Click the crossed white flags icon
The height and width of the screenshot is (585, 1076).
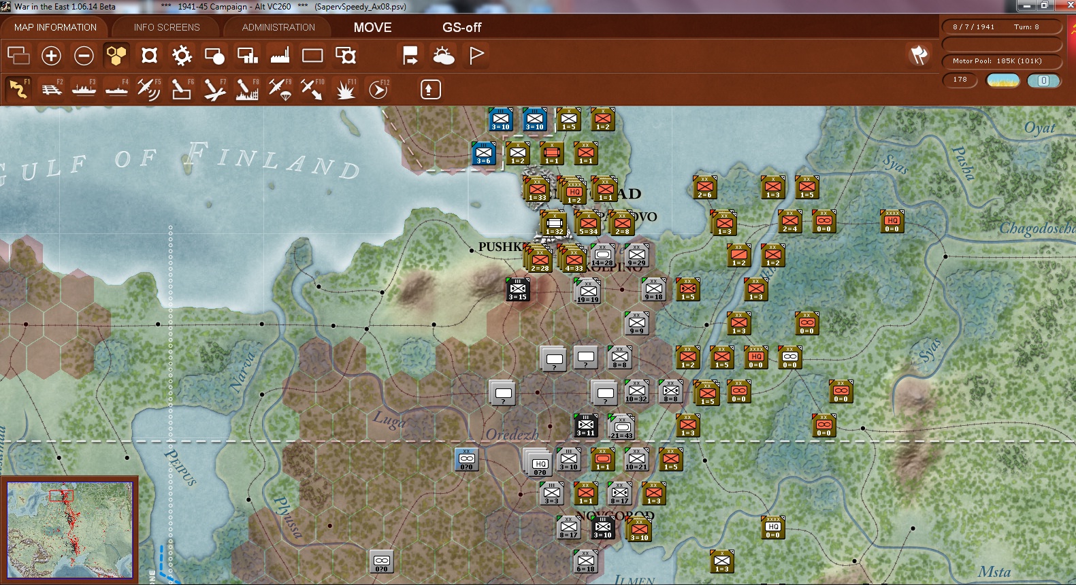[x=919, y=55]
